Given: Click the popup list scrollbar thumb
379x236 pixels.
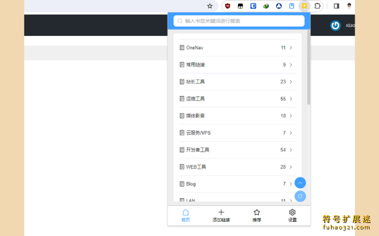Looking at the screenshot, I should (x=309, y=67).
